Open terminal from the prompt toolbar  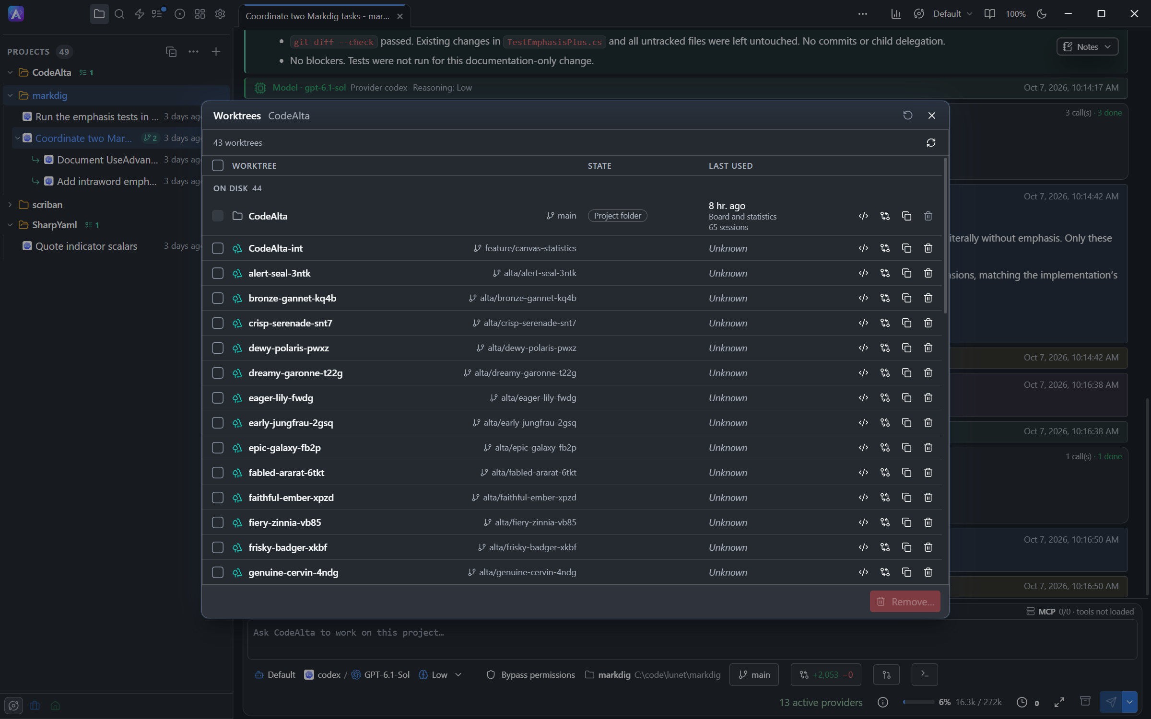pyautogui.click(x=924, y=674)
